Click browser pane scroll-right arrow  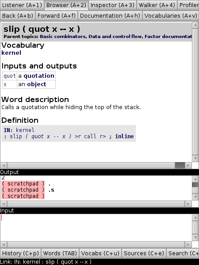point(188,166)
